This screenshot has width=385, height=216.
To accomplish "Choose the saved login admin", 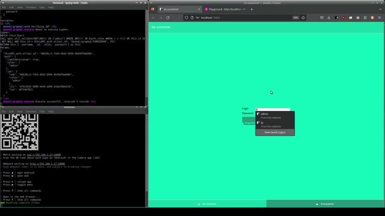I will pos(275,116).
